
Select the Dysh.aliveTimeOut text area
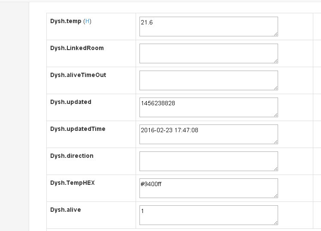pyautogui.click(x=209, y=80)
